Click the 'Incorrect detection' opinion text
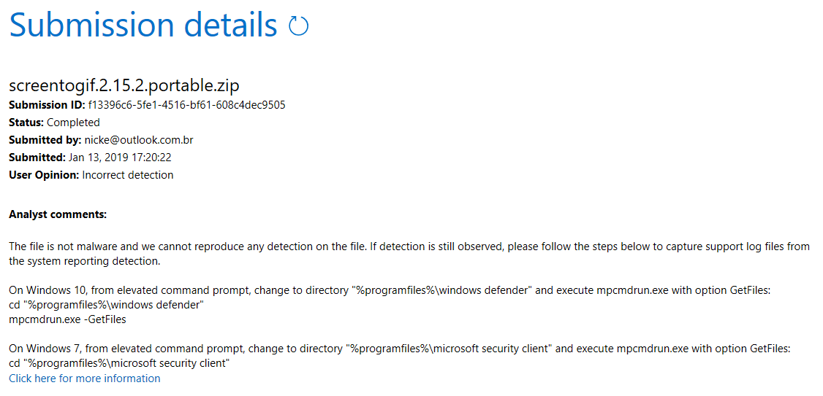The height and width of the screenshot is (396, 823). (128, 175)
